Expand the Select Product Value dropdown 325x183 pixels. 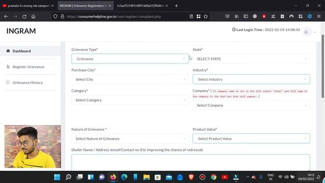[x=251, y=139]
